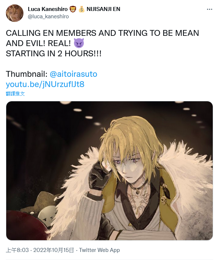This screenshot has width=219, height=260.
Task: Open the @luca_kaneshiro handle
Action: pos(48,16)
